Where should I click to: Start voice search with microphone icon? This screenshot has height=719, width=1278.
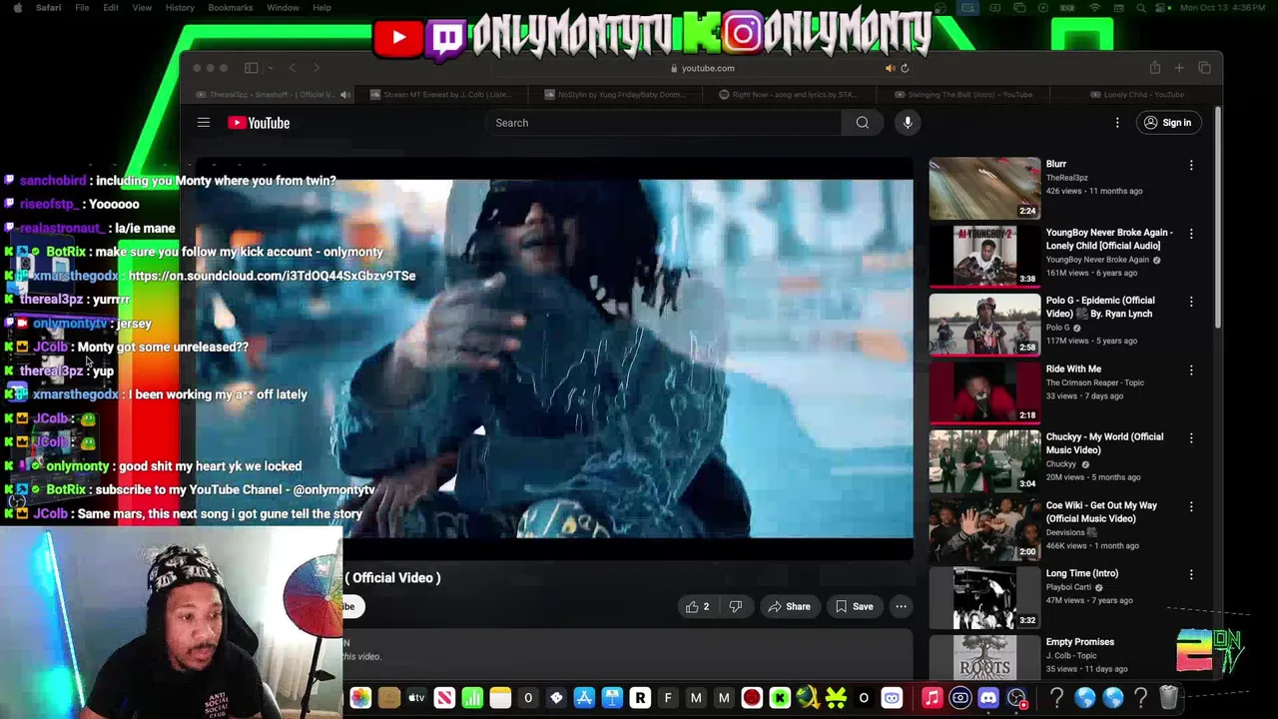click(x=908, y=123)
